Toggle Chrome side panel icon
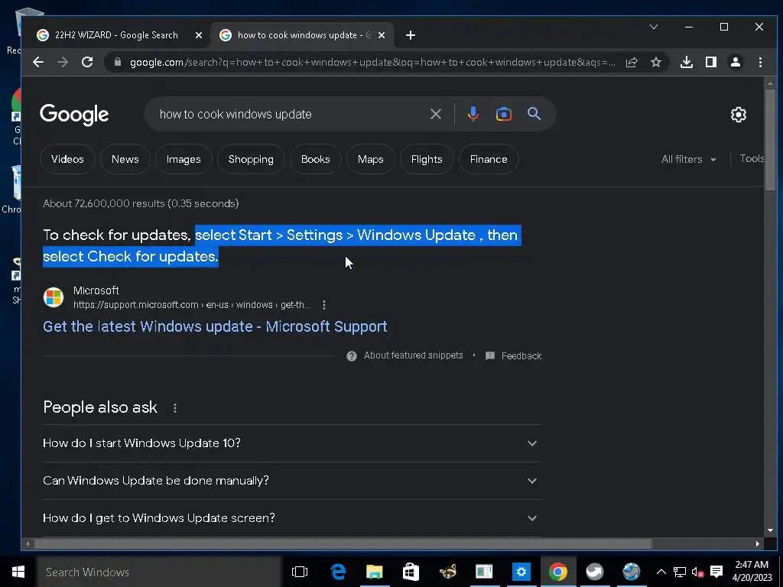The width and height of the screenshot is (783, 587). (x=711, y=62)
